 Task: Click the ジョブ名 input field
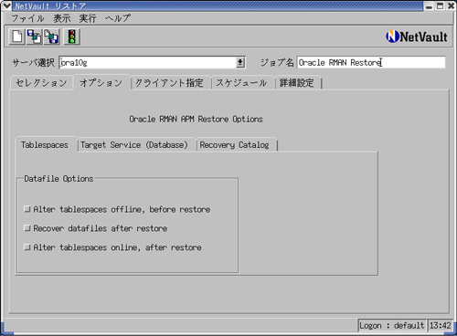[371, 63]
